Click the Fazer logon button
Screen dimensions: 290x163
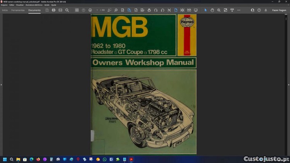[x=279, y=10]
